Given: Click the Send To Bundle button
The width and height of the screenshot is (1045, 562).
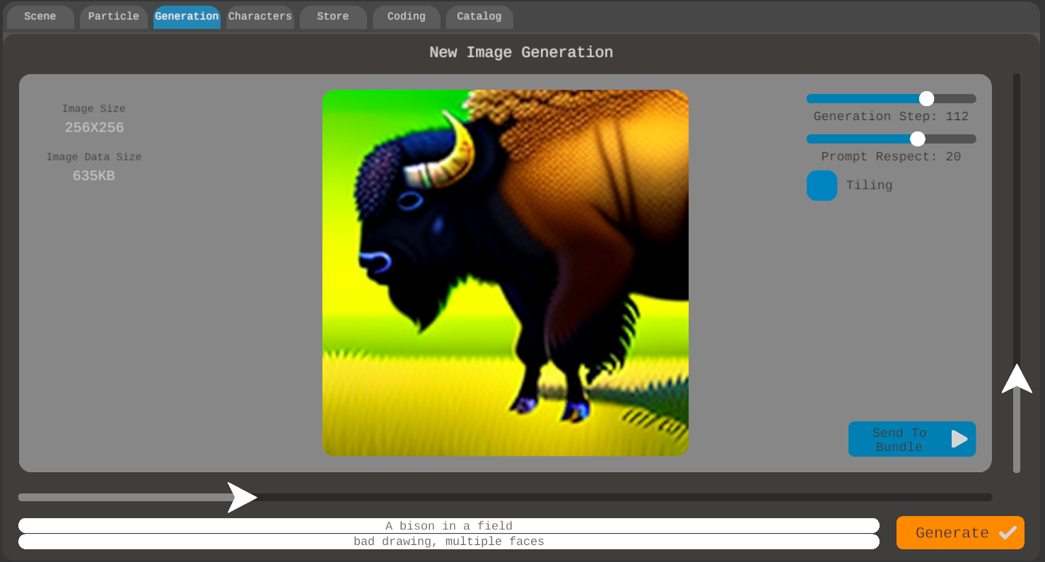Looking at the screenshot, I should point(899,439).
